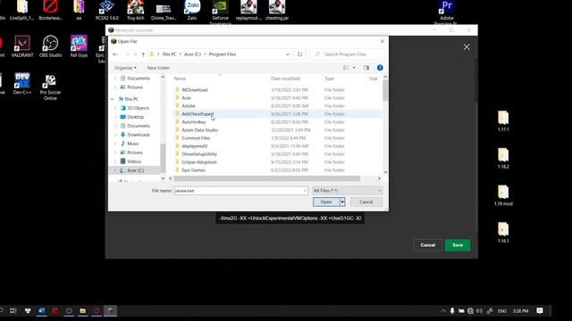Image resolution: width=572 pixels, height=321 pixels.
Task: Open Help in the Open File dialog
Action: [x=380, y=68]
